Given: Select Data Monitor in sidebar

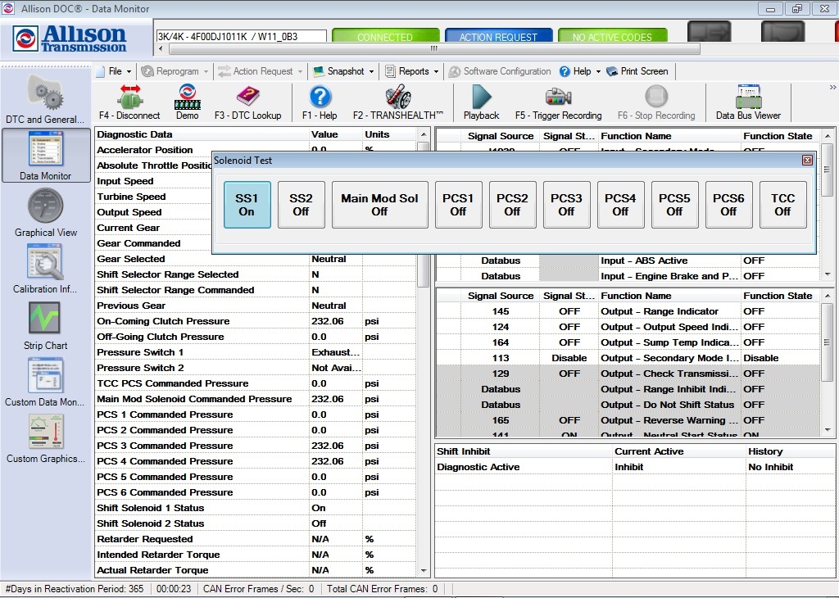Looking at the screenshot, I should point(46,155).
